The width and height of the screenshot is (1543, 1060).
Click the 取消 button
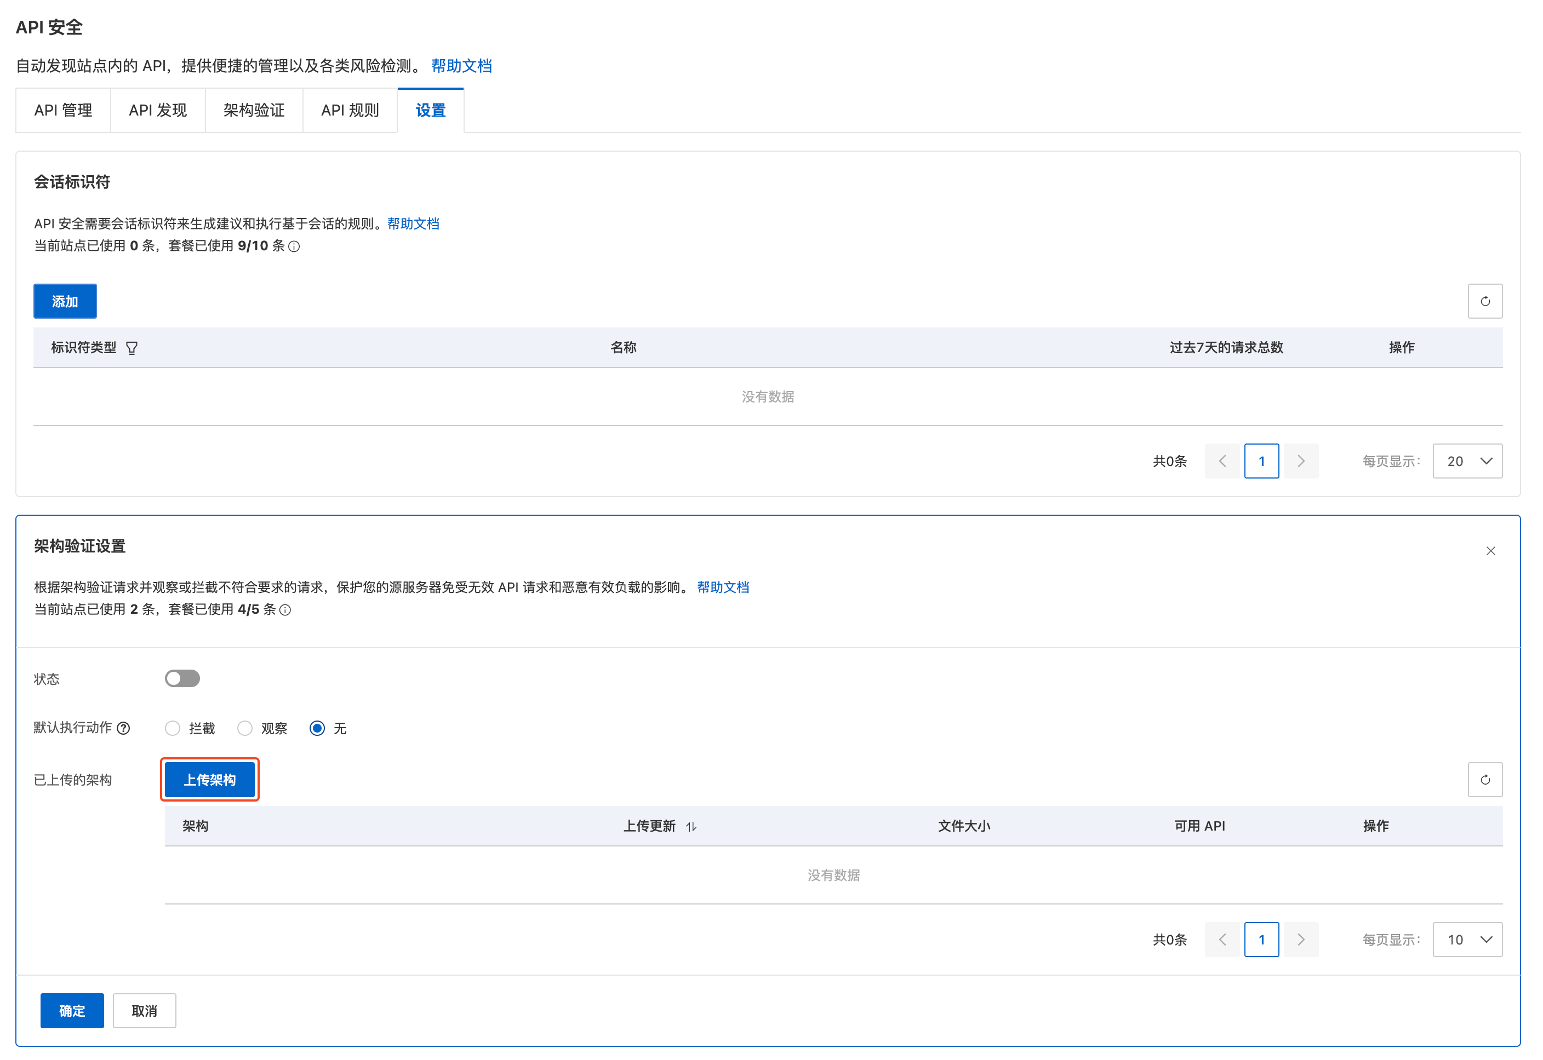(x=144, y=1010)
